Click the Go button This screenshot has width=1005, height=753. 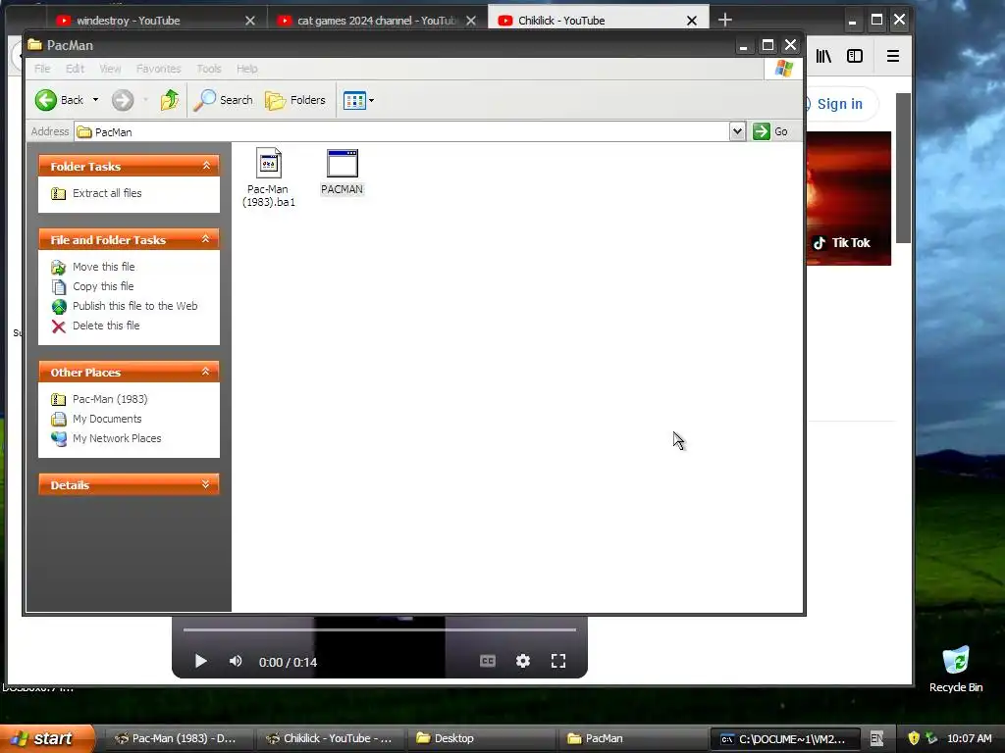tap(770, 131)
